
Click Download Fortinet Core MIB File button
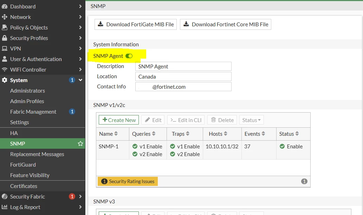[x=226, y=24]
